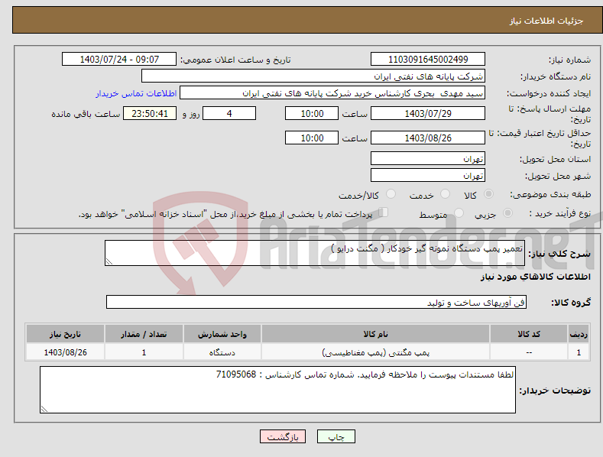Click the delivery province field تهران
603x457 pixels.
pyautogui.click(x=428, y=158)
